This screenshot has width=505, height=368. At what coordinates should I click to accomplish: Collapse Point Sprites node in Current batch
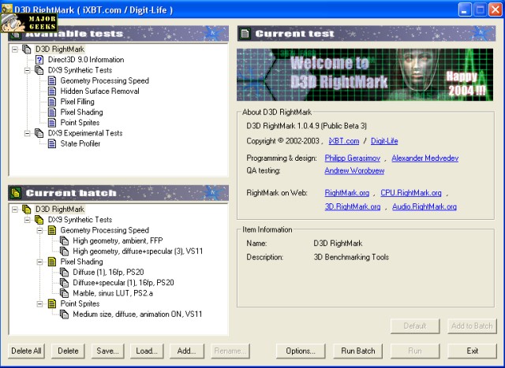[x=39, y=303]
